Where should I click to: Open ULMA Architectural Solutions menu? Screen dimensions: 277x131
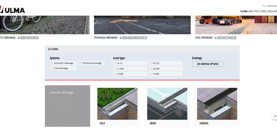(258, 11)
